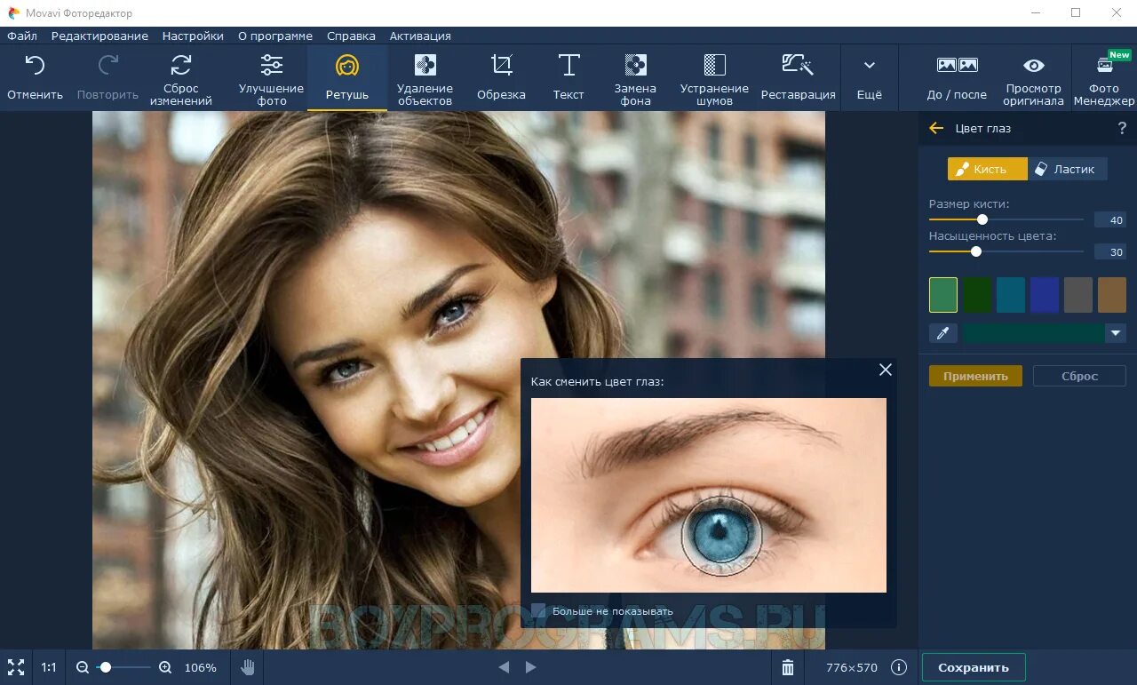Click the 106% zoom percentage

[x=200, y=667]
